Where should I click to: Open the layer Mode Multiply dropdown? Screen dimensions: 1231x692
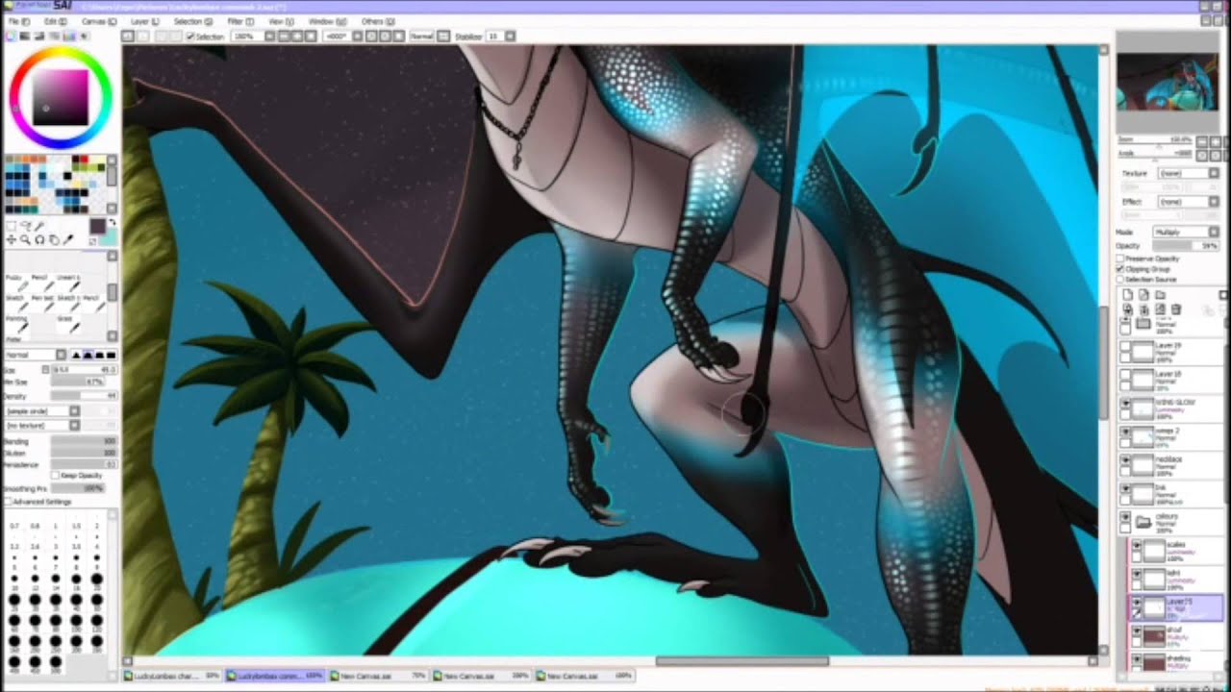[x=1186, y=233]
